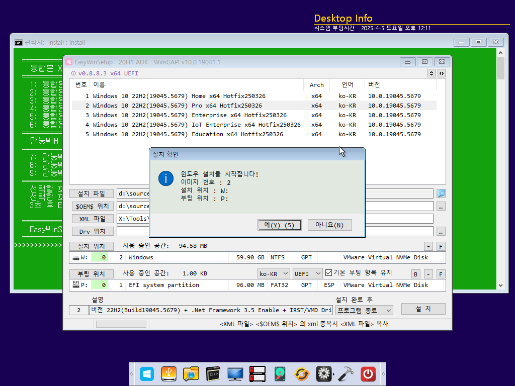Select Windows 10 Home x64 image row
Image resolution: width=515 pixels, height=386 pixels.
tap(254, 96)
